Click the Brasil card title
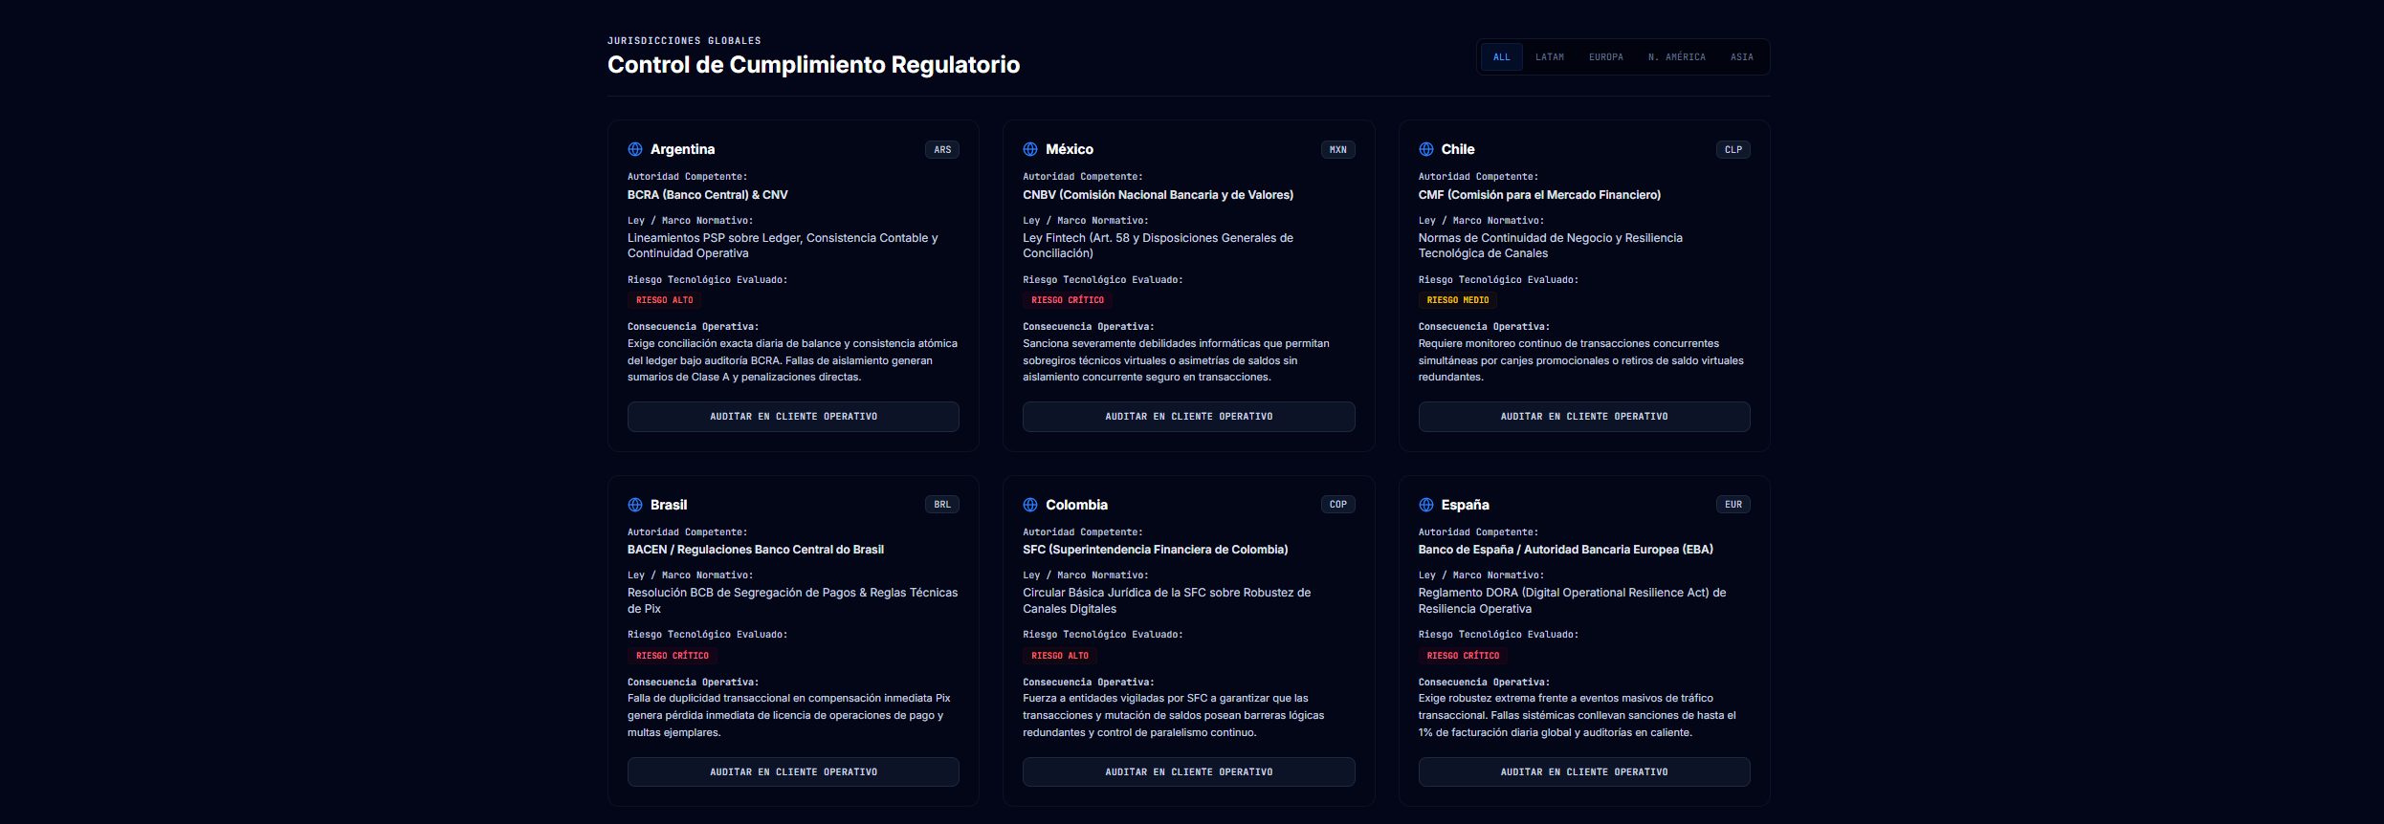 click(669, 505)
